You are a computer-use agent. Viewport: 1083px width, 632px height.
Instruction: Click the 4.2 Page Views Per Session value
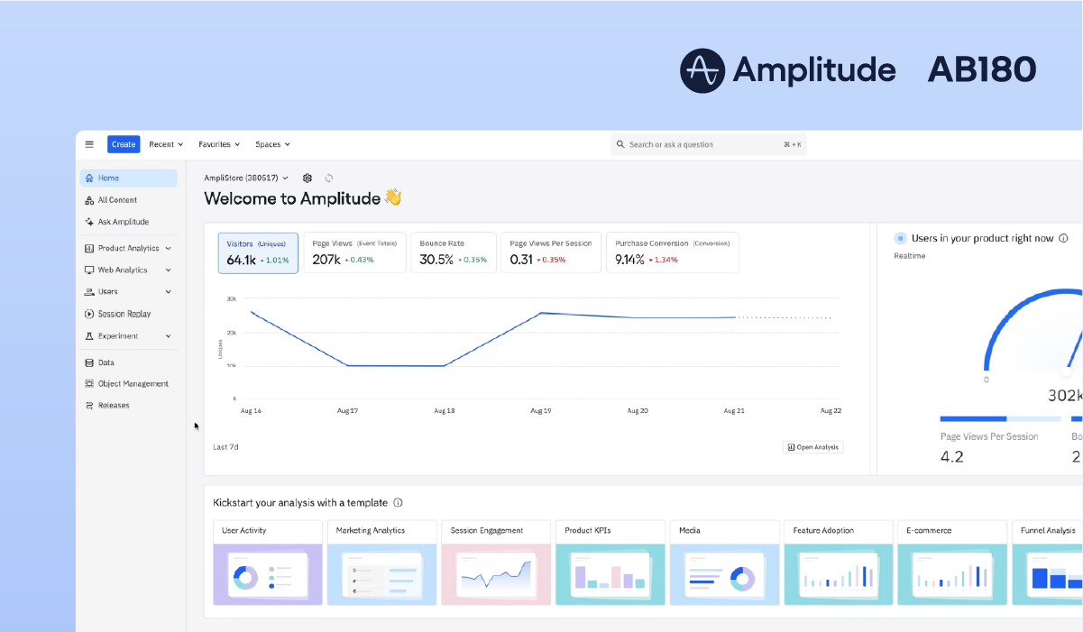click(x=951, y=457)
